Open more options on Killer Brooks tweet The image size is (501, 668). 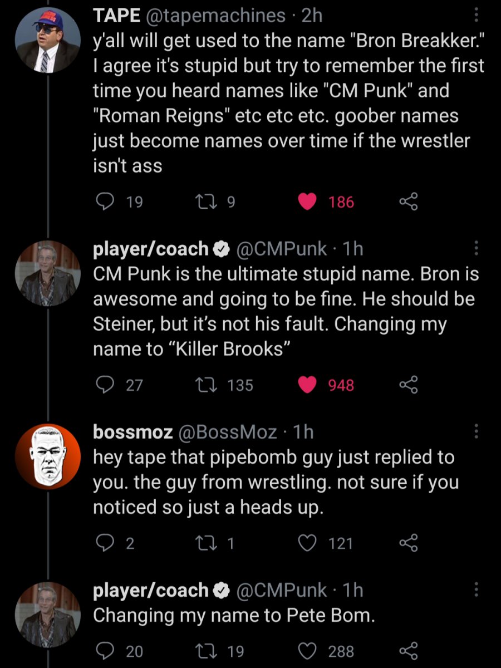click(476, 248)
